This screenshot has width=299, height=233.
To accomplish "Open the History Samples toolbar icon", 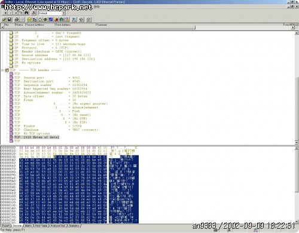I will 51,19.
